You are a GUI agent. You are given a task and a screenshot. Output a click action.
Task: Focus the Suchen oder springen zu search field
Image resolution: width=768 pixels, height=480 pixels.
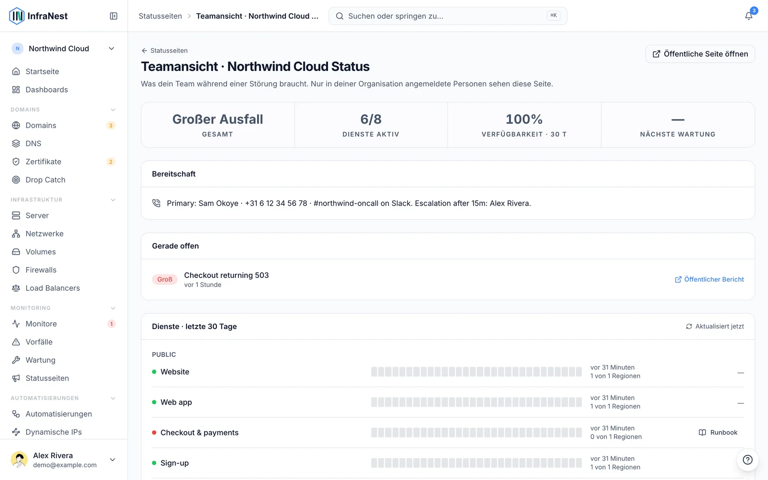coord(448,16)
